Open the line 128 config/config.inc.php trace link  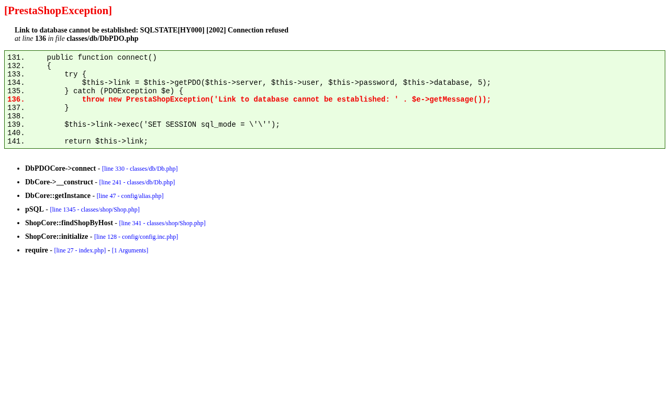[x=136, y=237]
